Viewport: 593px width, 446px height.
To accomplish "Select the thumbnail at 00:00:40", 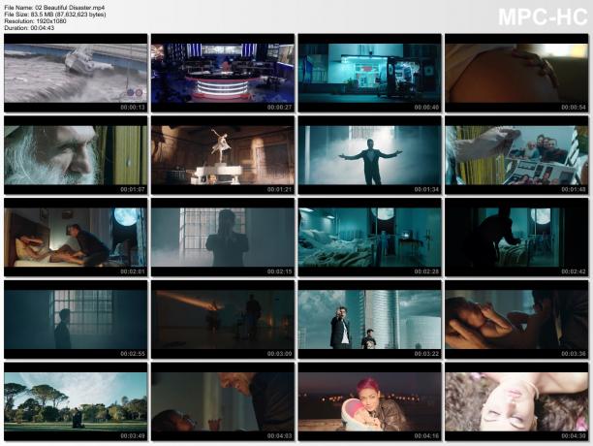I will click(x=369, y=73).
